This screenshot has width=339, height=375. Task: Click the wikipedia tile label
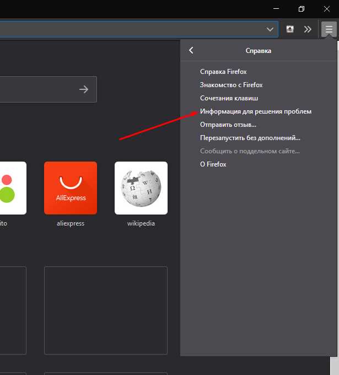click(141, 223)
